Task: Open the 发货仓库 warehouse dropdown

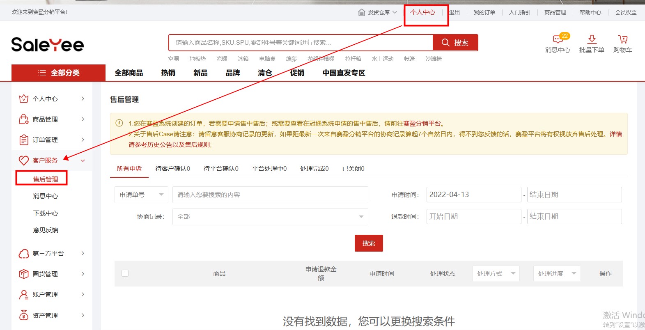Action: coord(378,12)
